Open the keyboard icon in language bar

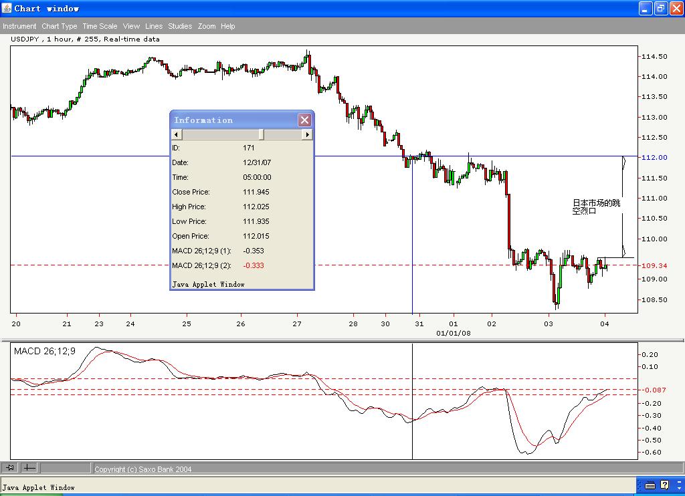[x=650, y=485]
